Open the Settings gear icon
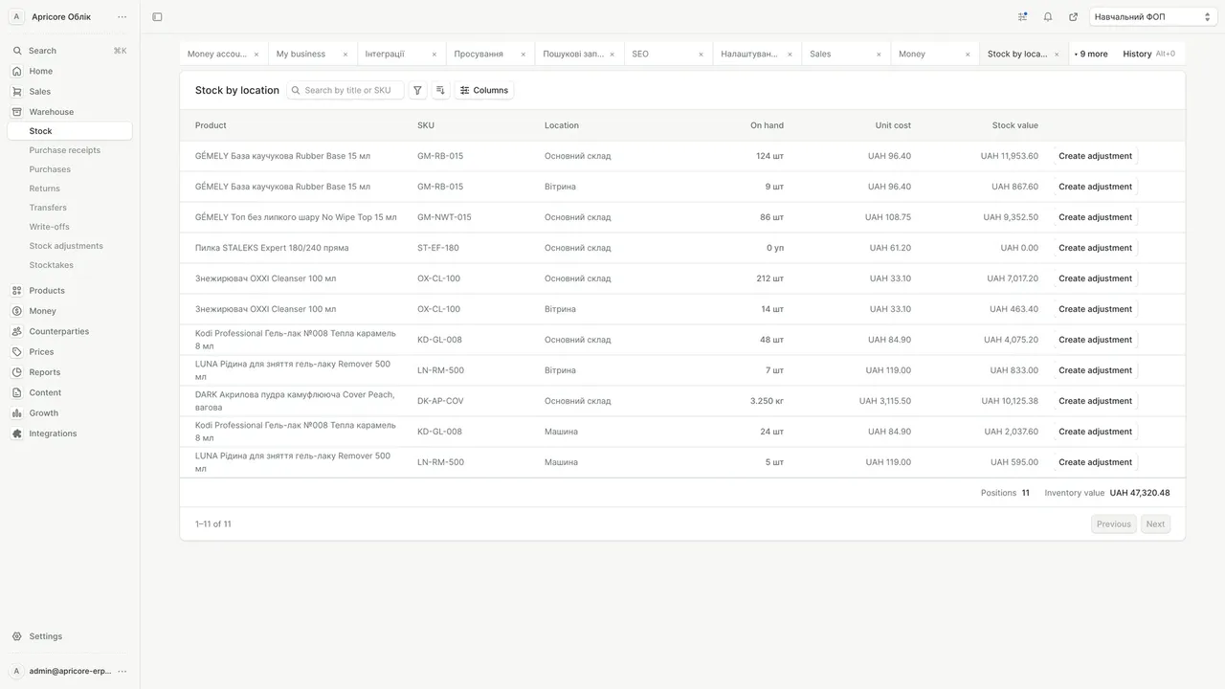 [x=17, y=636]
